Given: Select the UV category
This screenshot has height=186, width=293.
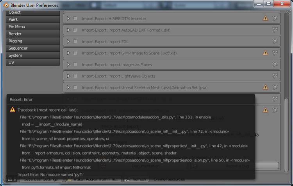Looking at the screenshot, I should point(33,63).
